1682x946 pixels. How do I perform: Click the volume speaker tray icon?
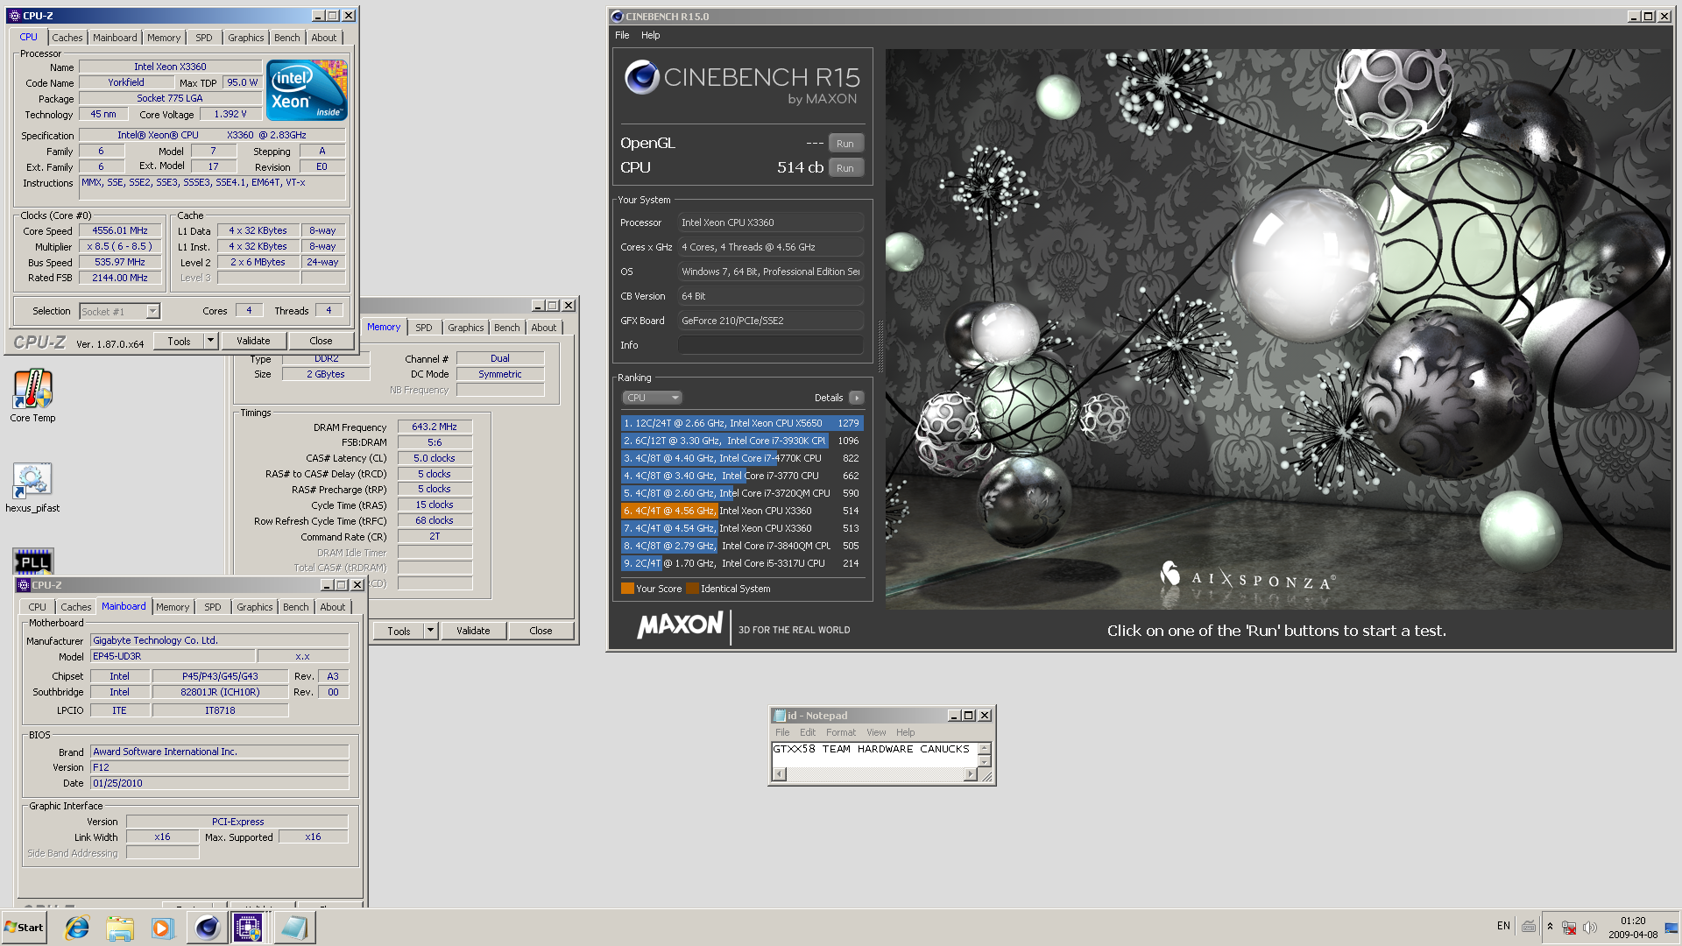(x=1590, y=928)
